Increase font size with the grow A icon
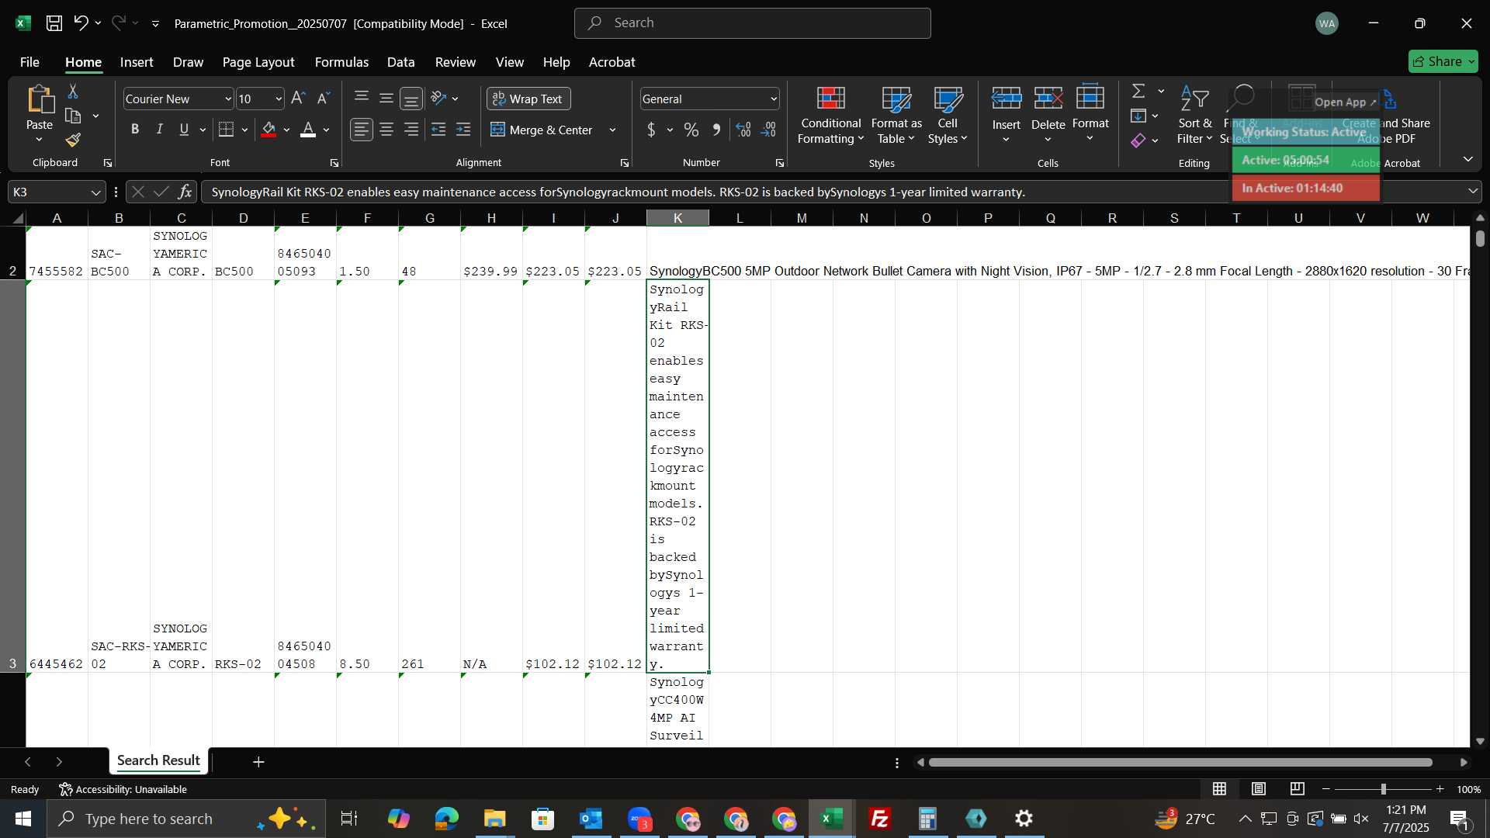The image size is (1490, 838). coord(298,99)
